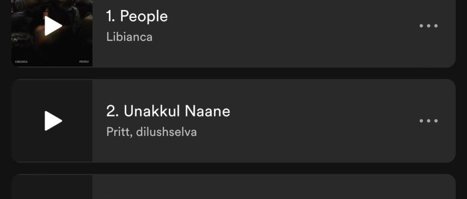
Task: Open more options for People
Action: tap(428, 26)
